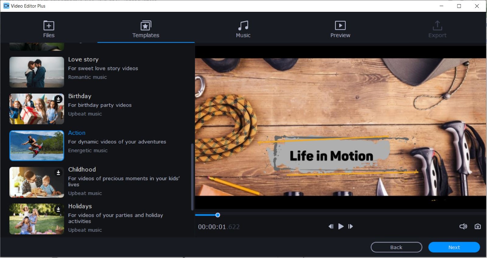Click the Next button
This screenshot has width=487, height=258.
454,247
